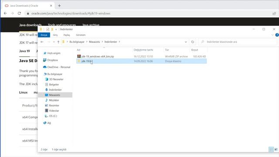Go up one folder level
The height and width of the screenshot is (157, 279).
(58, 42)
